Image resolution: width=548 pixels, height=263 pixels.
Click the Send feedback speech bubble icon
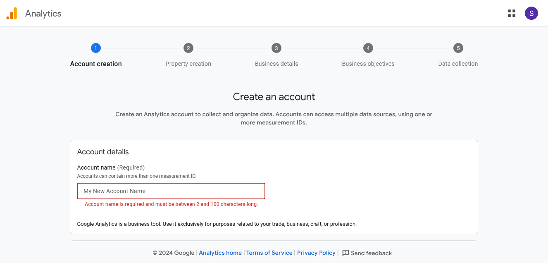click(x=346, y=253)
